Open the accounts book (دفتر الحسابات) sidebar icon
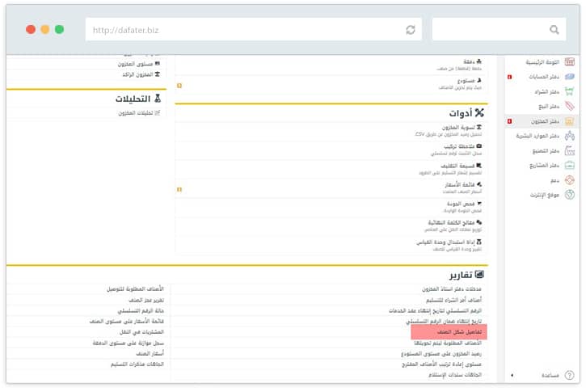Image resolution: width=586 pixels, height=392 pixels. point(569,77)
